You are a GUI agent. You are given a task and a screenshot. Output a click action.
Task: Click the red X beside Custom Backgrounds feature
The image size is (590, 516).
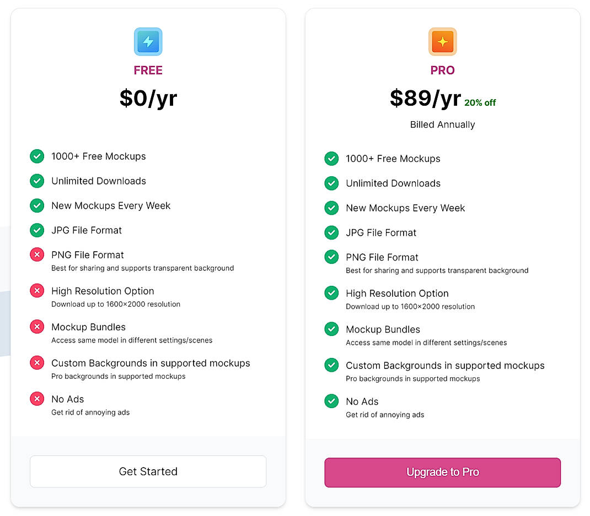[36, 362]
